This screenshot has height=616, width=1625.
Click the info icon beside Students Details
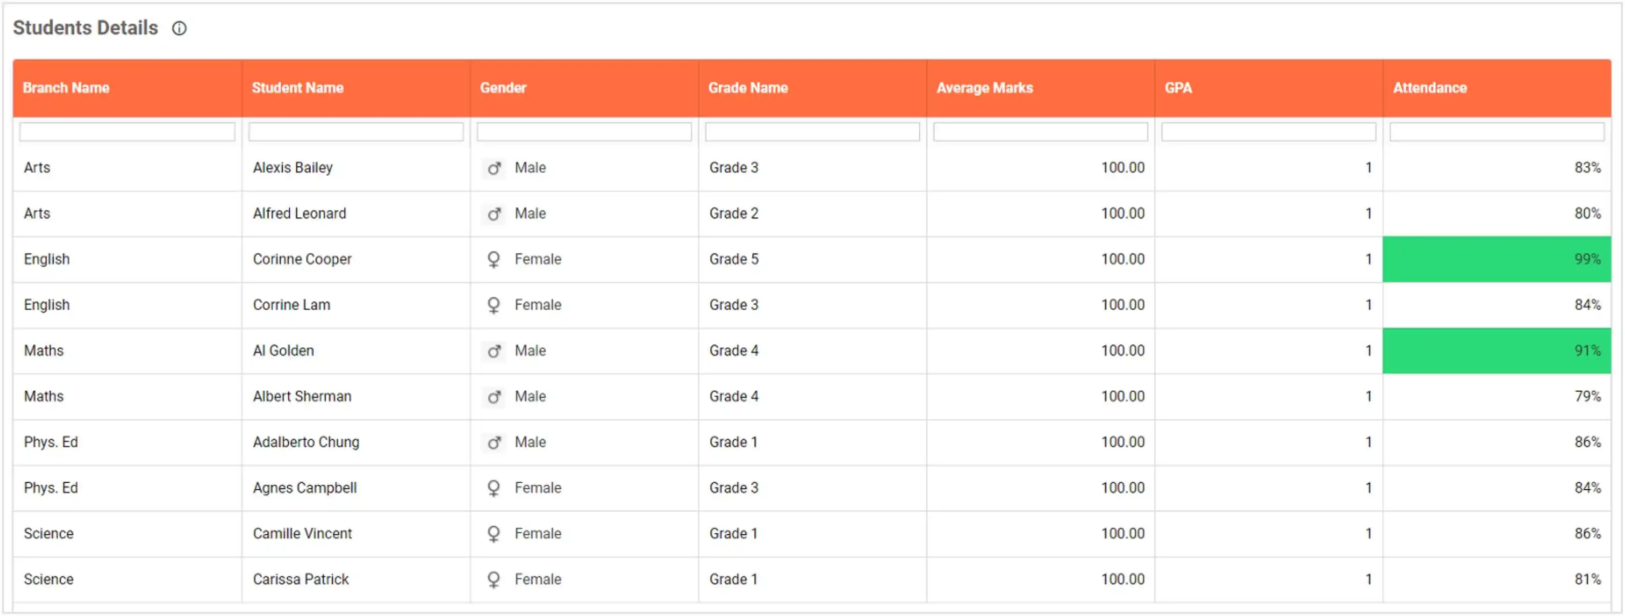click(179, 29)
